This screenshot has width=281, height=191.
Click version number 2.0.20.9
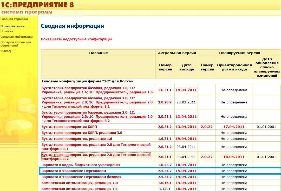tap(165, 102)
